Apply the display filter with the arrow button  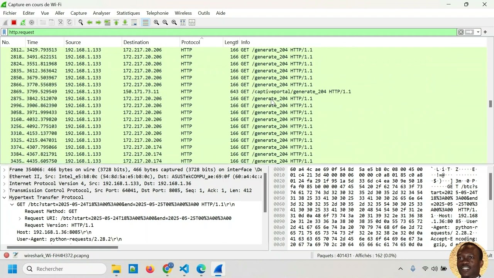pos(469,32)
